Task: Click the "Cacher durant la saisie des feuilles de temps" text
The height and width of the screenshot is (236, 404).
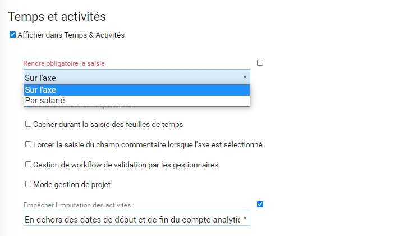Action: pos(108,124)
